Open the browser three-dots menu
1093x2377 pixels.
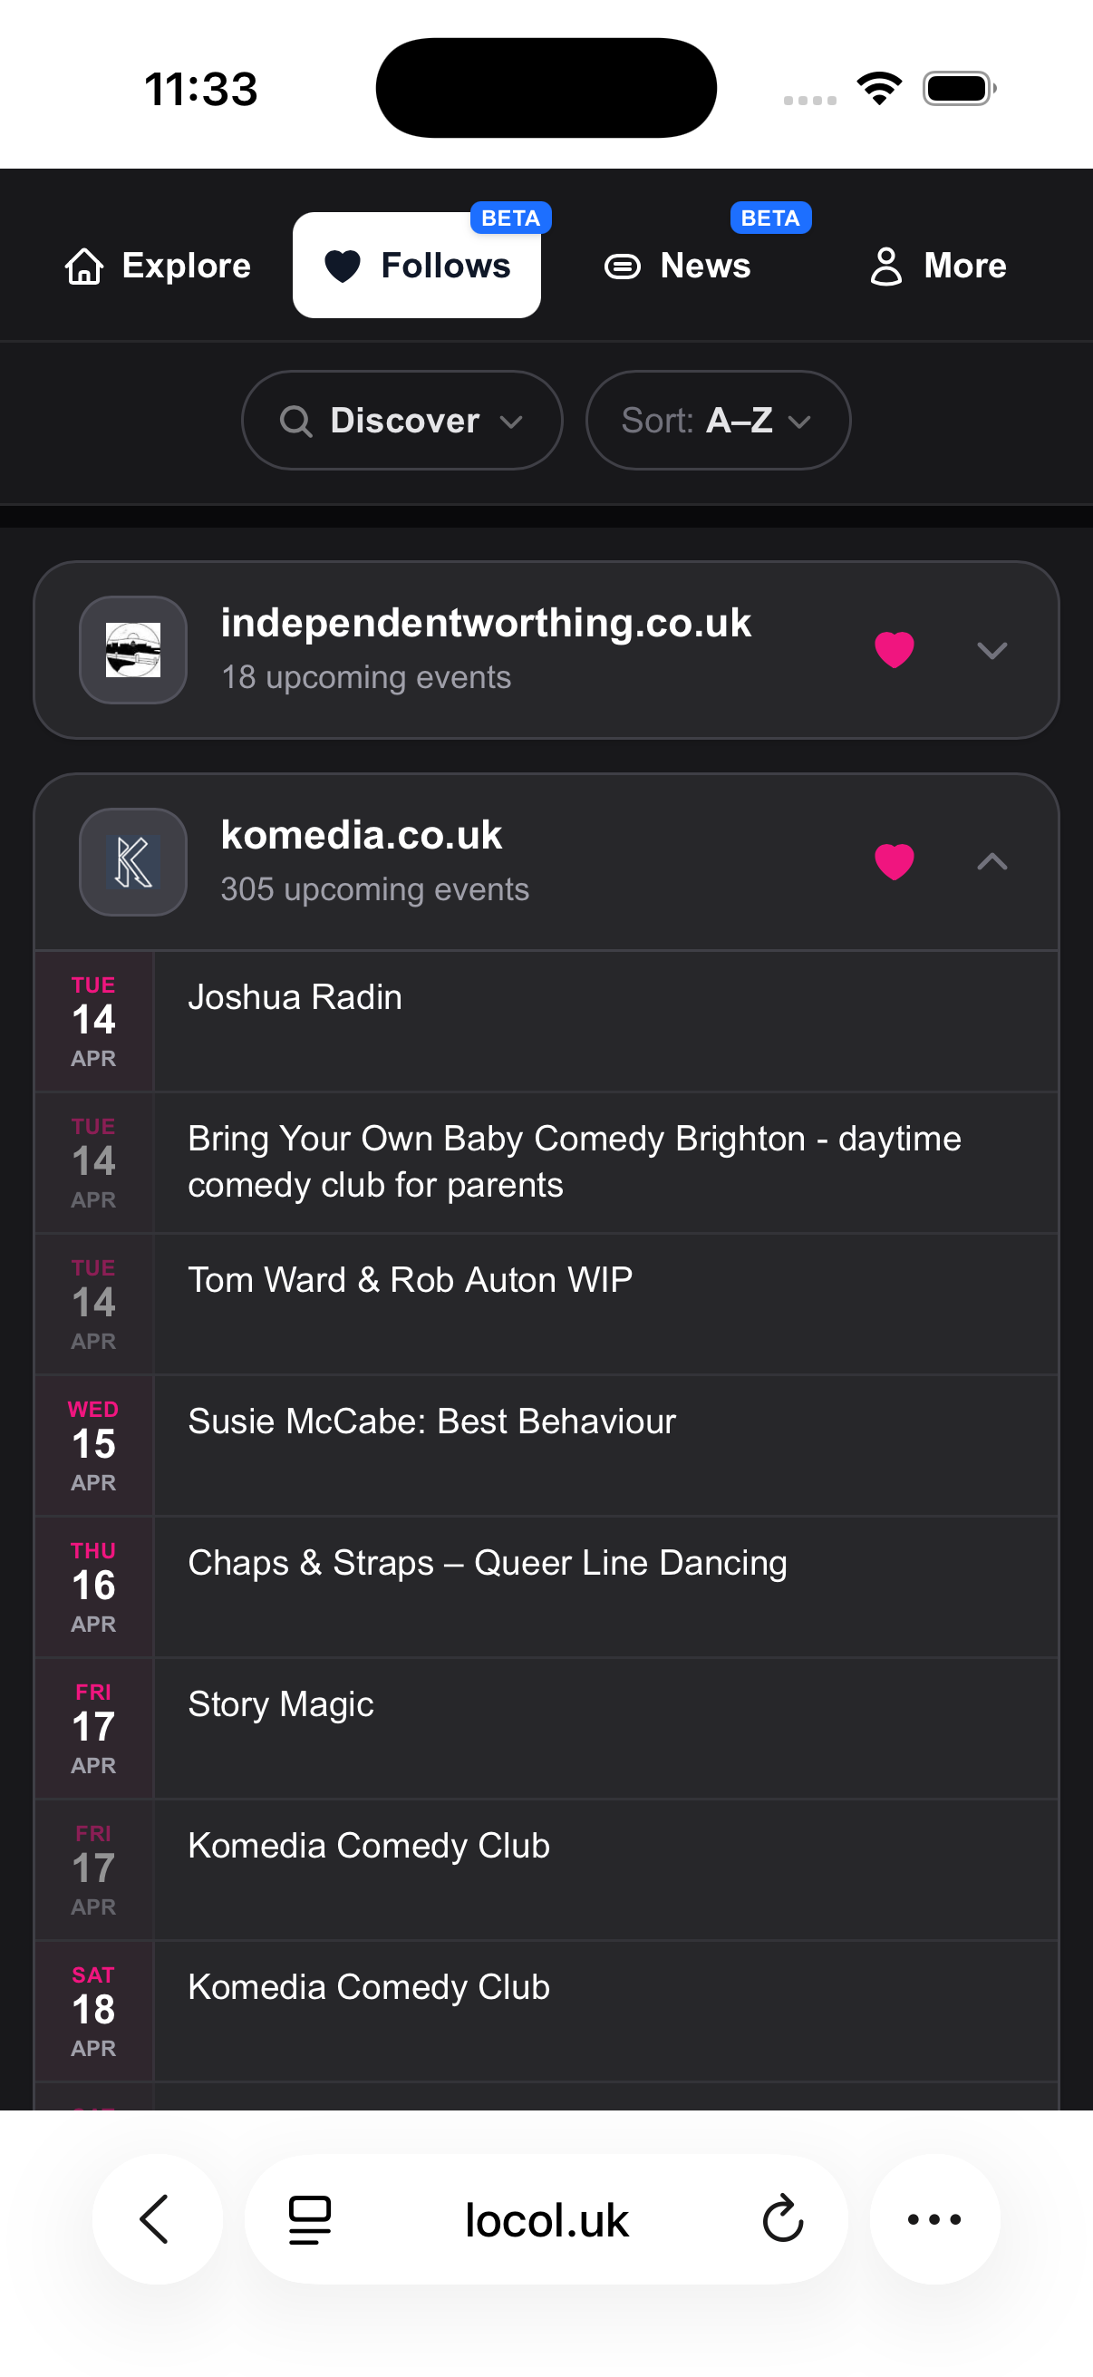coord(934,2219)
